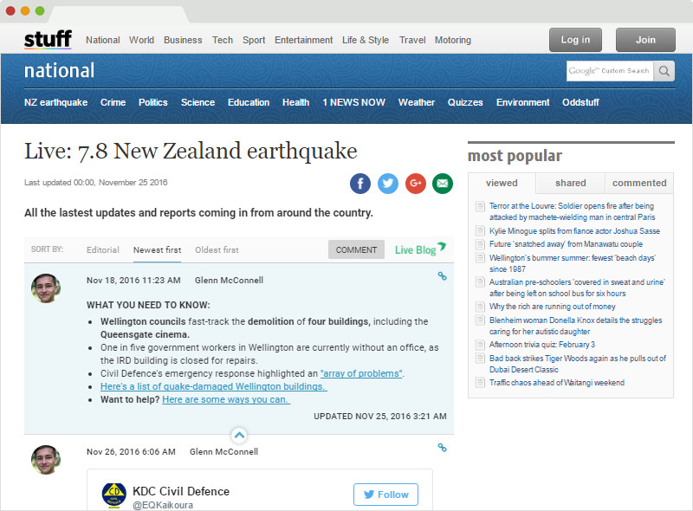This screenshot has height=511, width=693.
Task: Copy permalink of the Nov 18 post
Action: point(442,276)
